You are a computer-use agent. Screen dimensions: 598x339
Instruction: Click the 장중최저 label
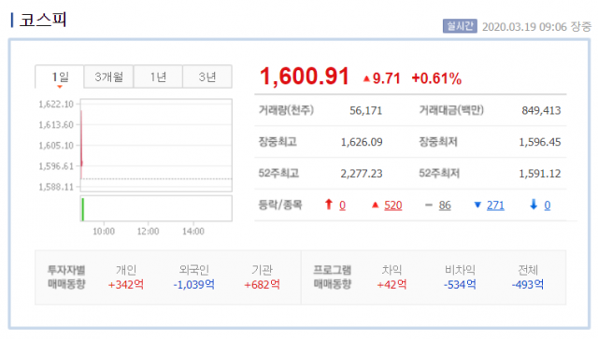(x=438, y=142)
